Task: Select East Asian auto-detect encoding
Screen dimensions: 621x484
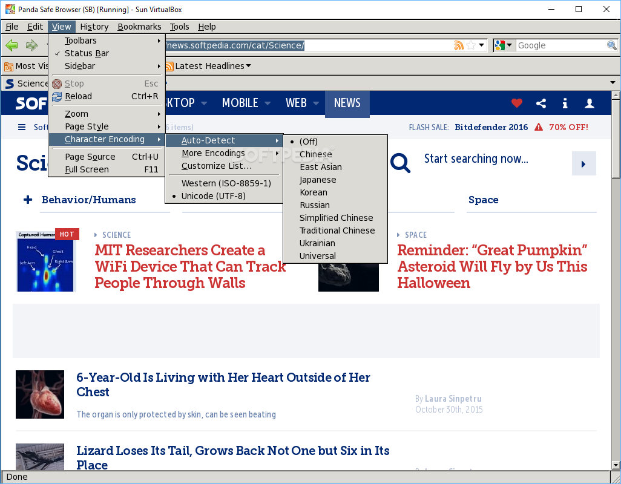Action: coord(335,167)
